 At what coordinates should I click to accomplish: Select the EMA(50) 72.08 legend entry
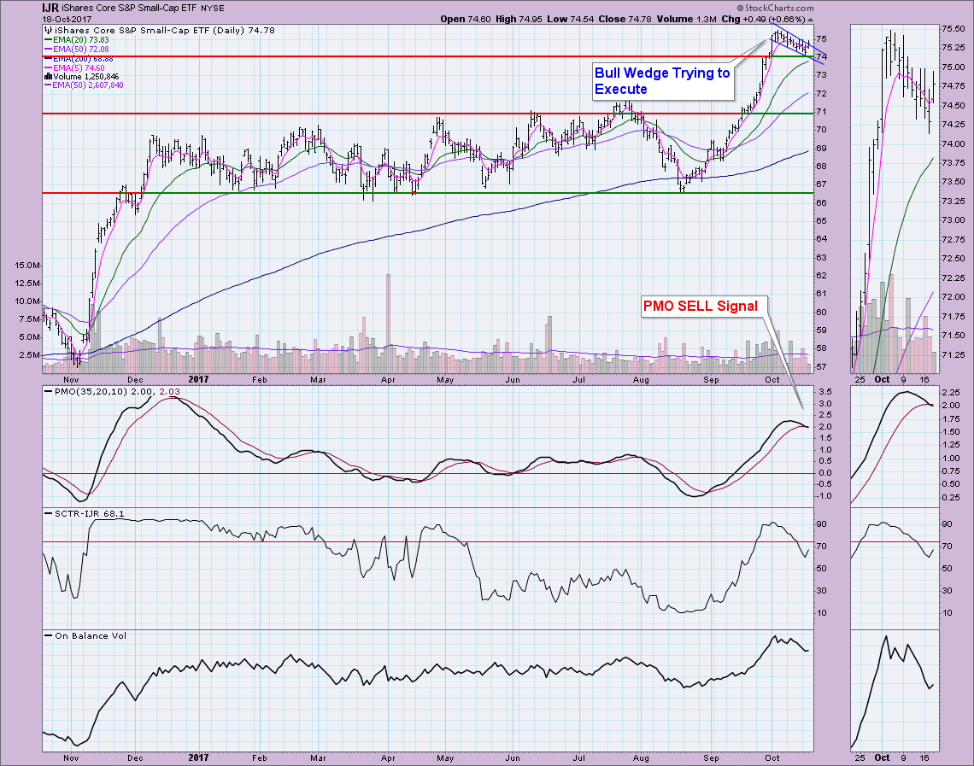point(76,49)
